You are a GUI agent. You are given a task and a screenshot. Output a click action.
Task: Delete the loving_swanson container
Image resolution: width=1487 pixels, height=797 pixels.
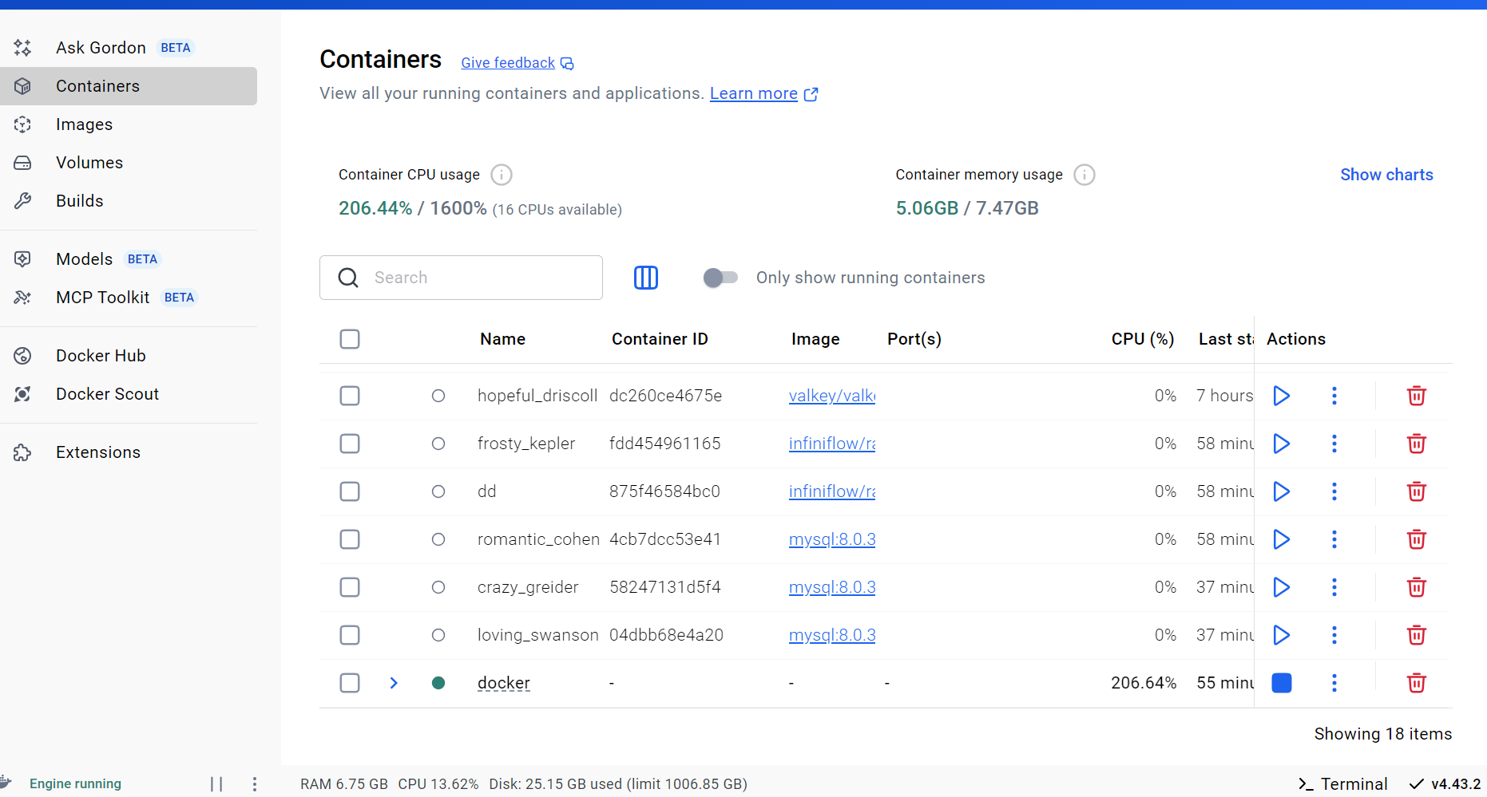(x=1416, y=635)
